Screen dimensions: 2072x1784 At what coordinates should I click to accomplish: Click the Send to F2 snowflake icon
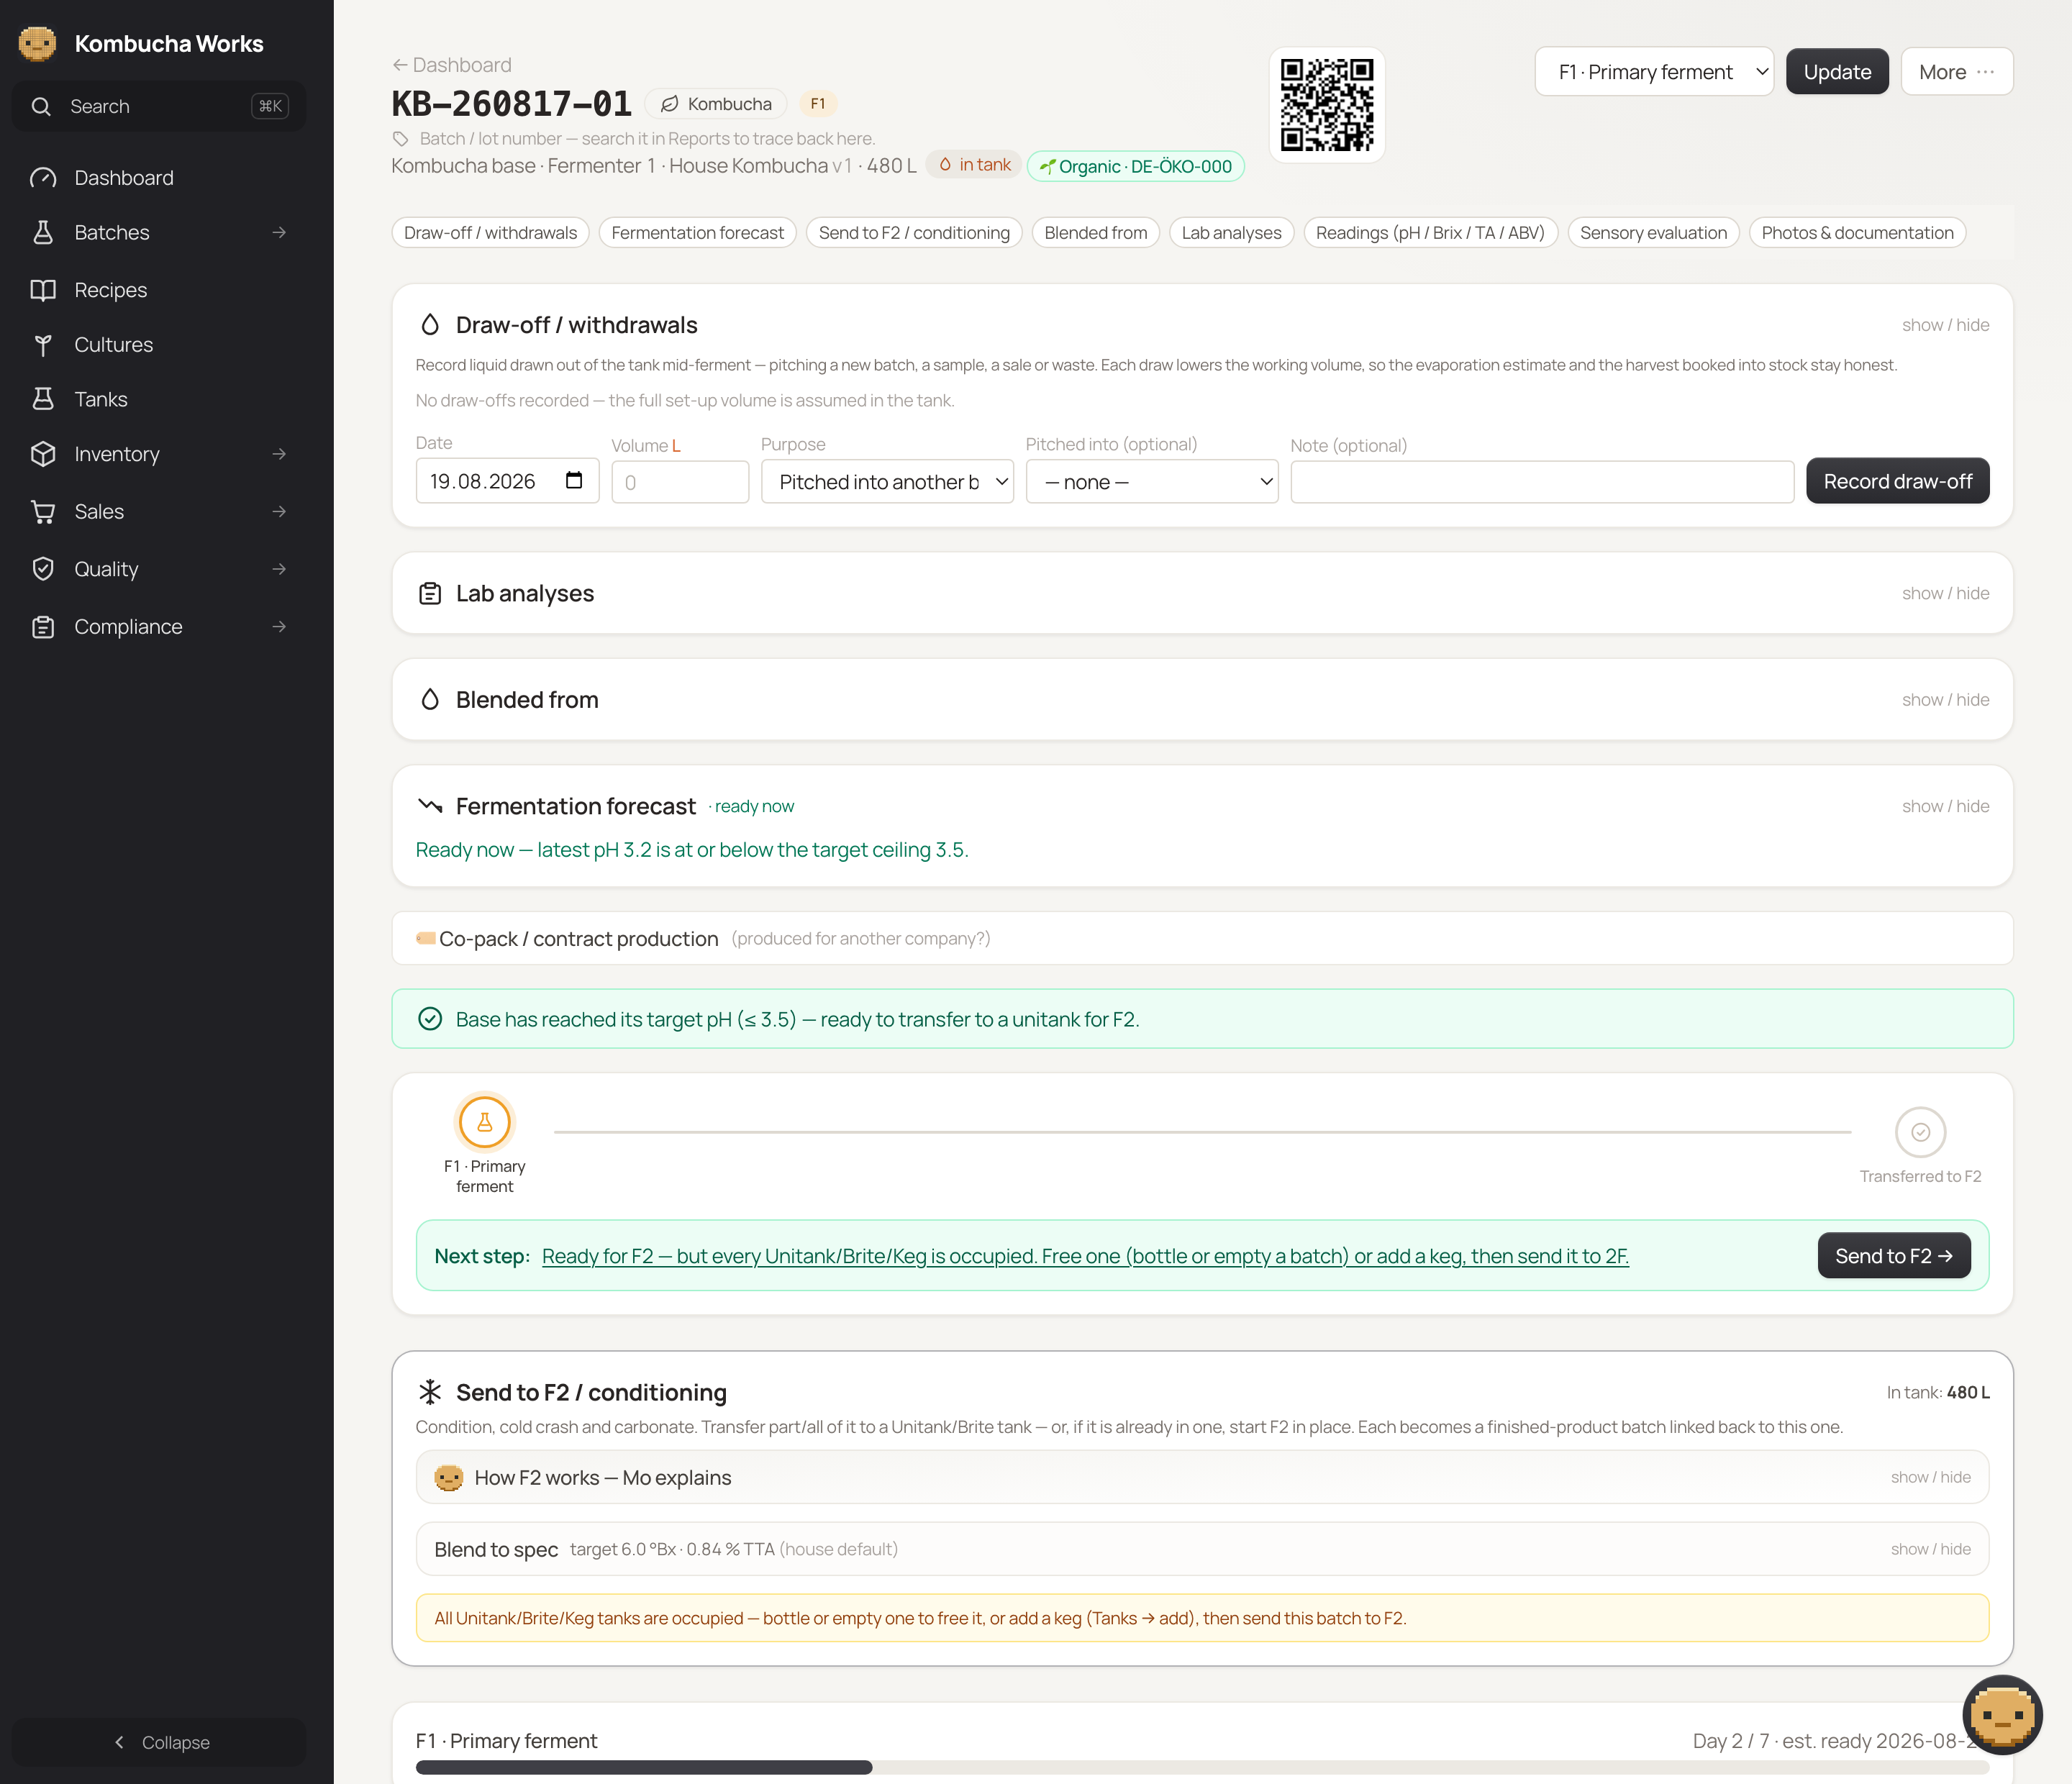[x=430, y=1392]
